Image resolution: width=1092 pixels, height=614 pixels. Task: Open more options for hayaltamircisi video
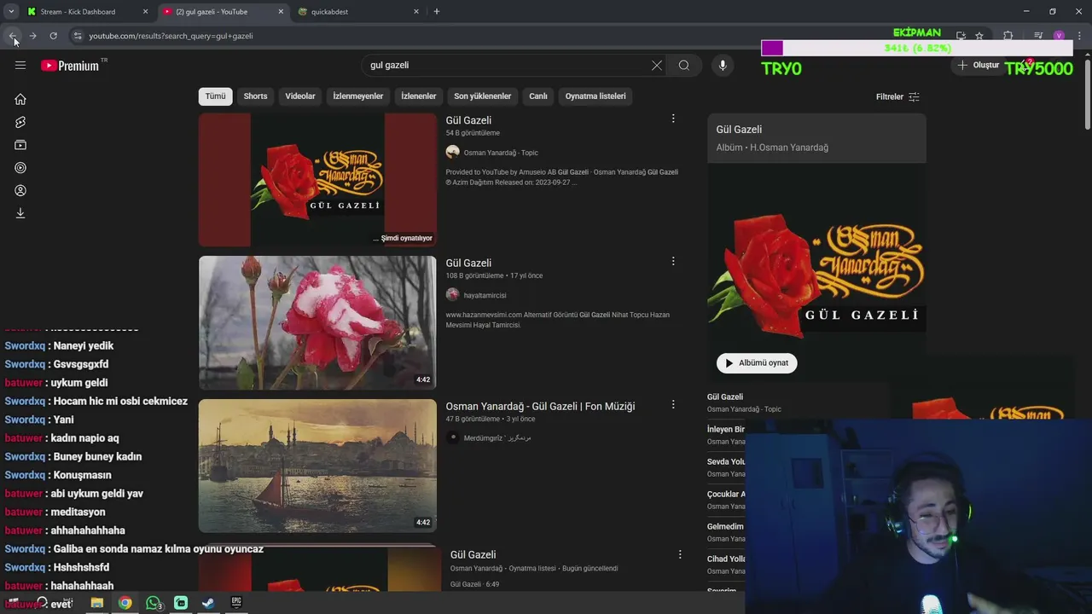673,261
